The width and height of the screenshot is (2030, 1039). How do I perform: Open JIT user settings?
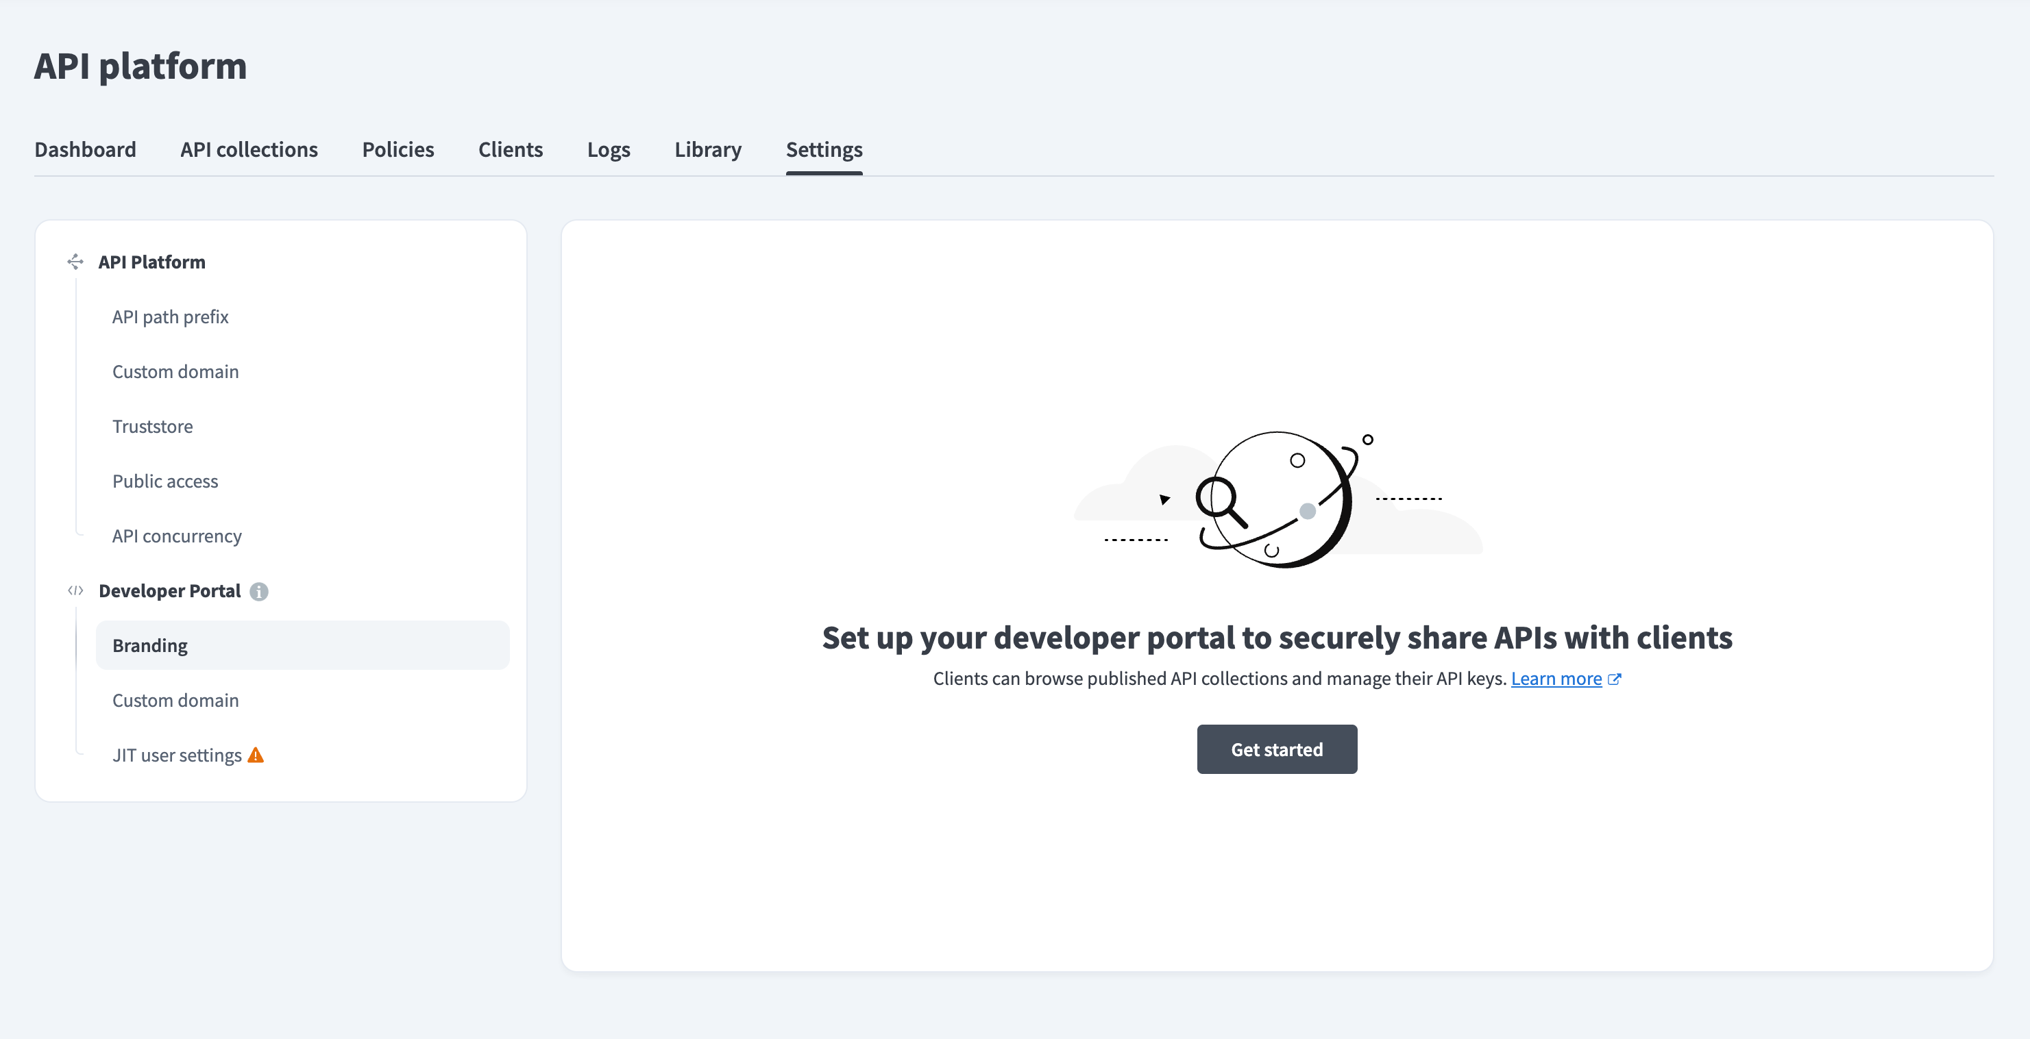[x=178, y=754]
